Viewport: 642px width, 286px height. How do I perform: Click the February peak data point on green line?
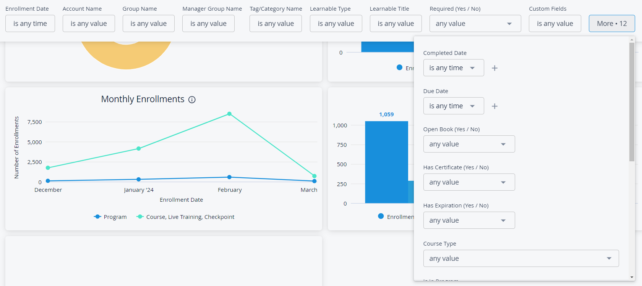click(x=229, y=114)
